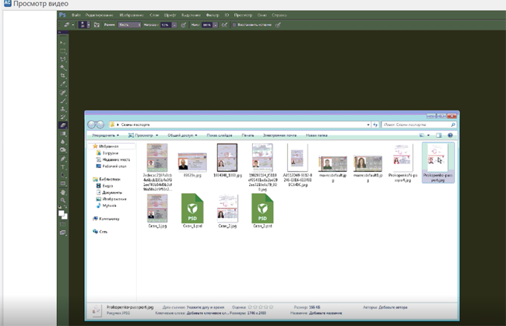
Task: Refresh the Explorer folder view
Action: 375,124
